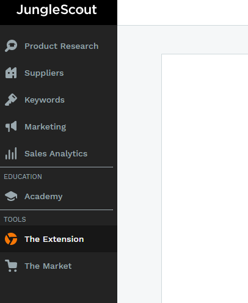Click the EDUCATION section heading
The image size is (248, 303).
pyautogui.click(x=23, y=177)
